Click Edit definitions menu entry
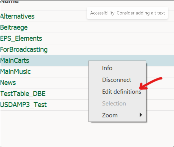This screenshot has height=147, width=174. click(121, 92)
